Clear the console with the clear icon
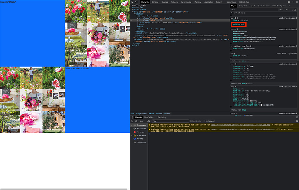 [x=136, y=121]
